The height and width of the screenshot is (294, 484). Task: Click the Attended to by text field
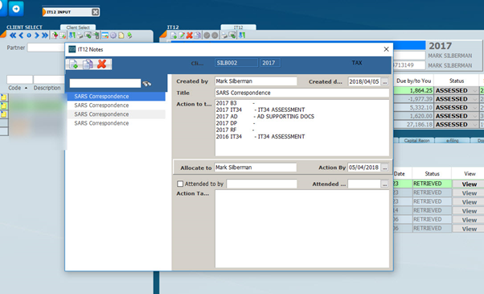261,184
